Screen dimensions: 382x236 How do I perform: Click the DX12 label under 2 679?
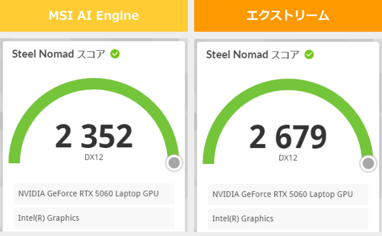click(x=288, y=158)
